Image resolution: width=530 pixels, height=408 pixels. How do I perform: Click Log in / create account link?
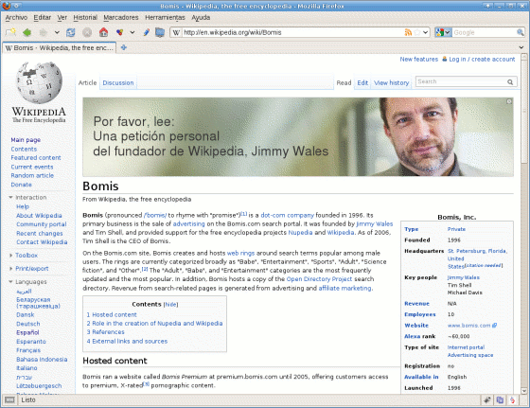pos(482,59)
